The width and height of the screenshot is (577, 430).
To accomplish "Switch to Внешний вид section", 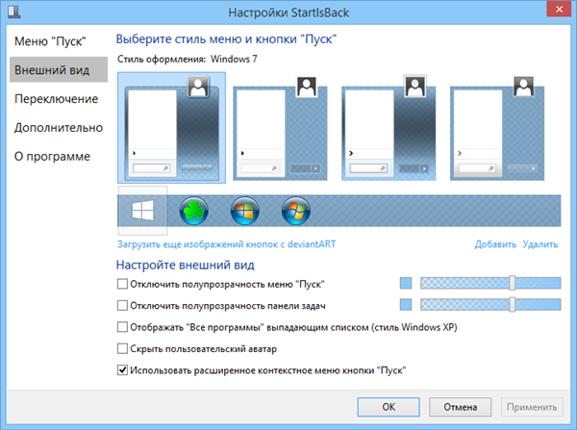I will (x=59, y=69).
